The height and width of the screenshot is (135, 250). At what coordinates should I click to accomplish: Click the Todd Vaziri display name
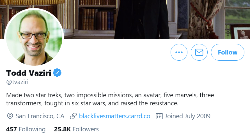(x=29, y=73)
